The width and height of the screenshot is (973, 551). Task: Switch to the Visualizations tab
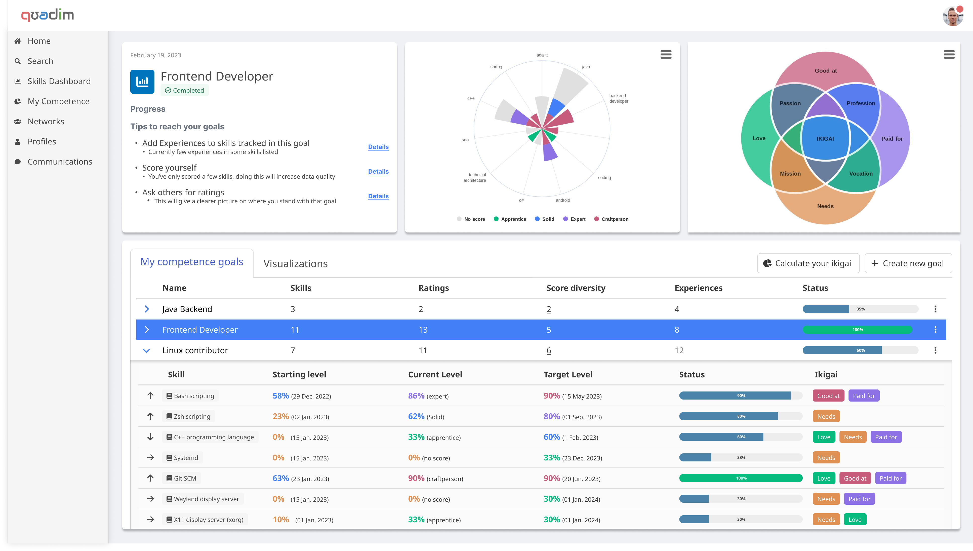[x=296, y=264]
